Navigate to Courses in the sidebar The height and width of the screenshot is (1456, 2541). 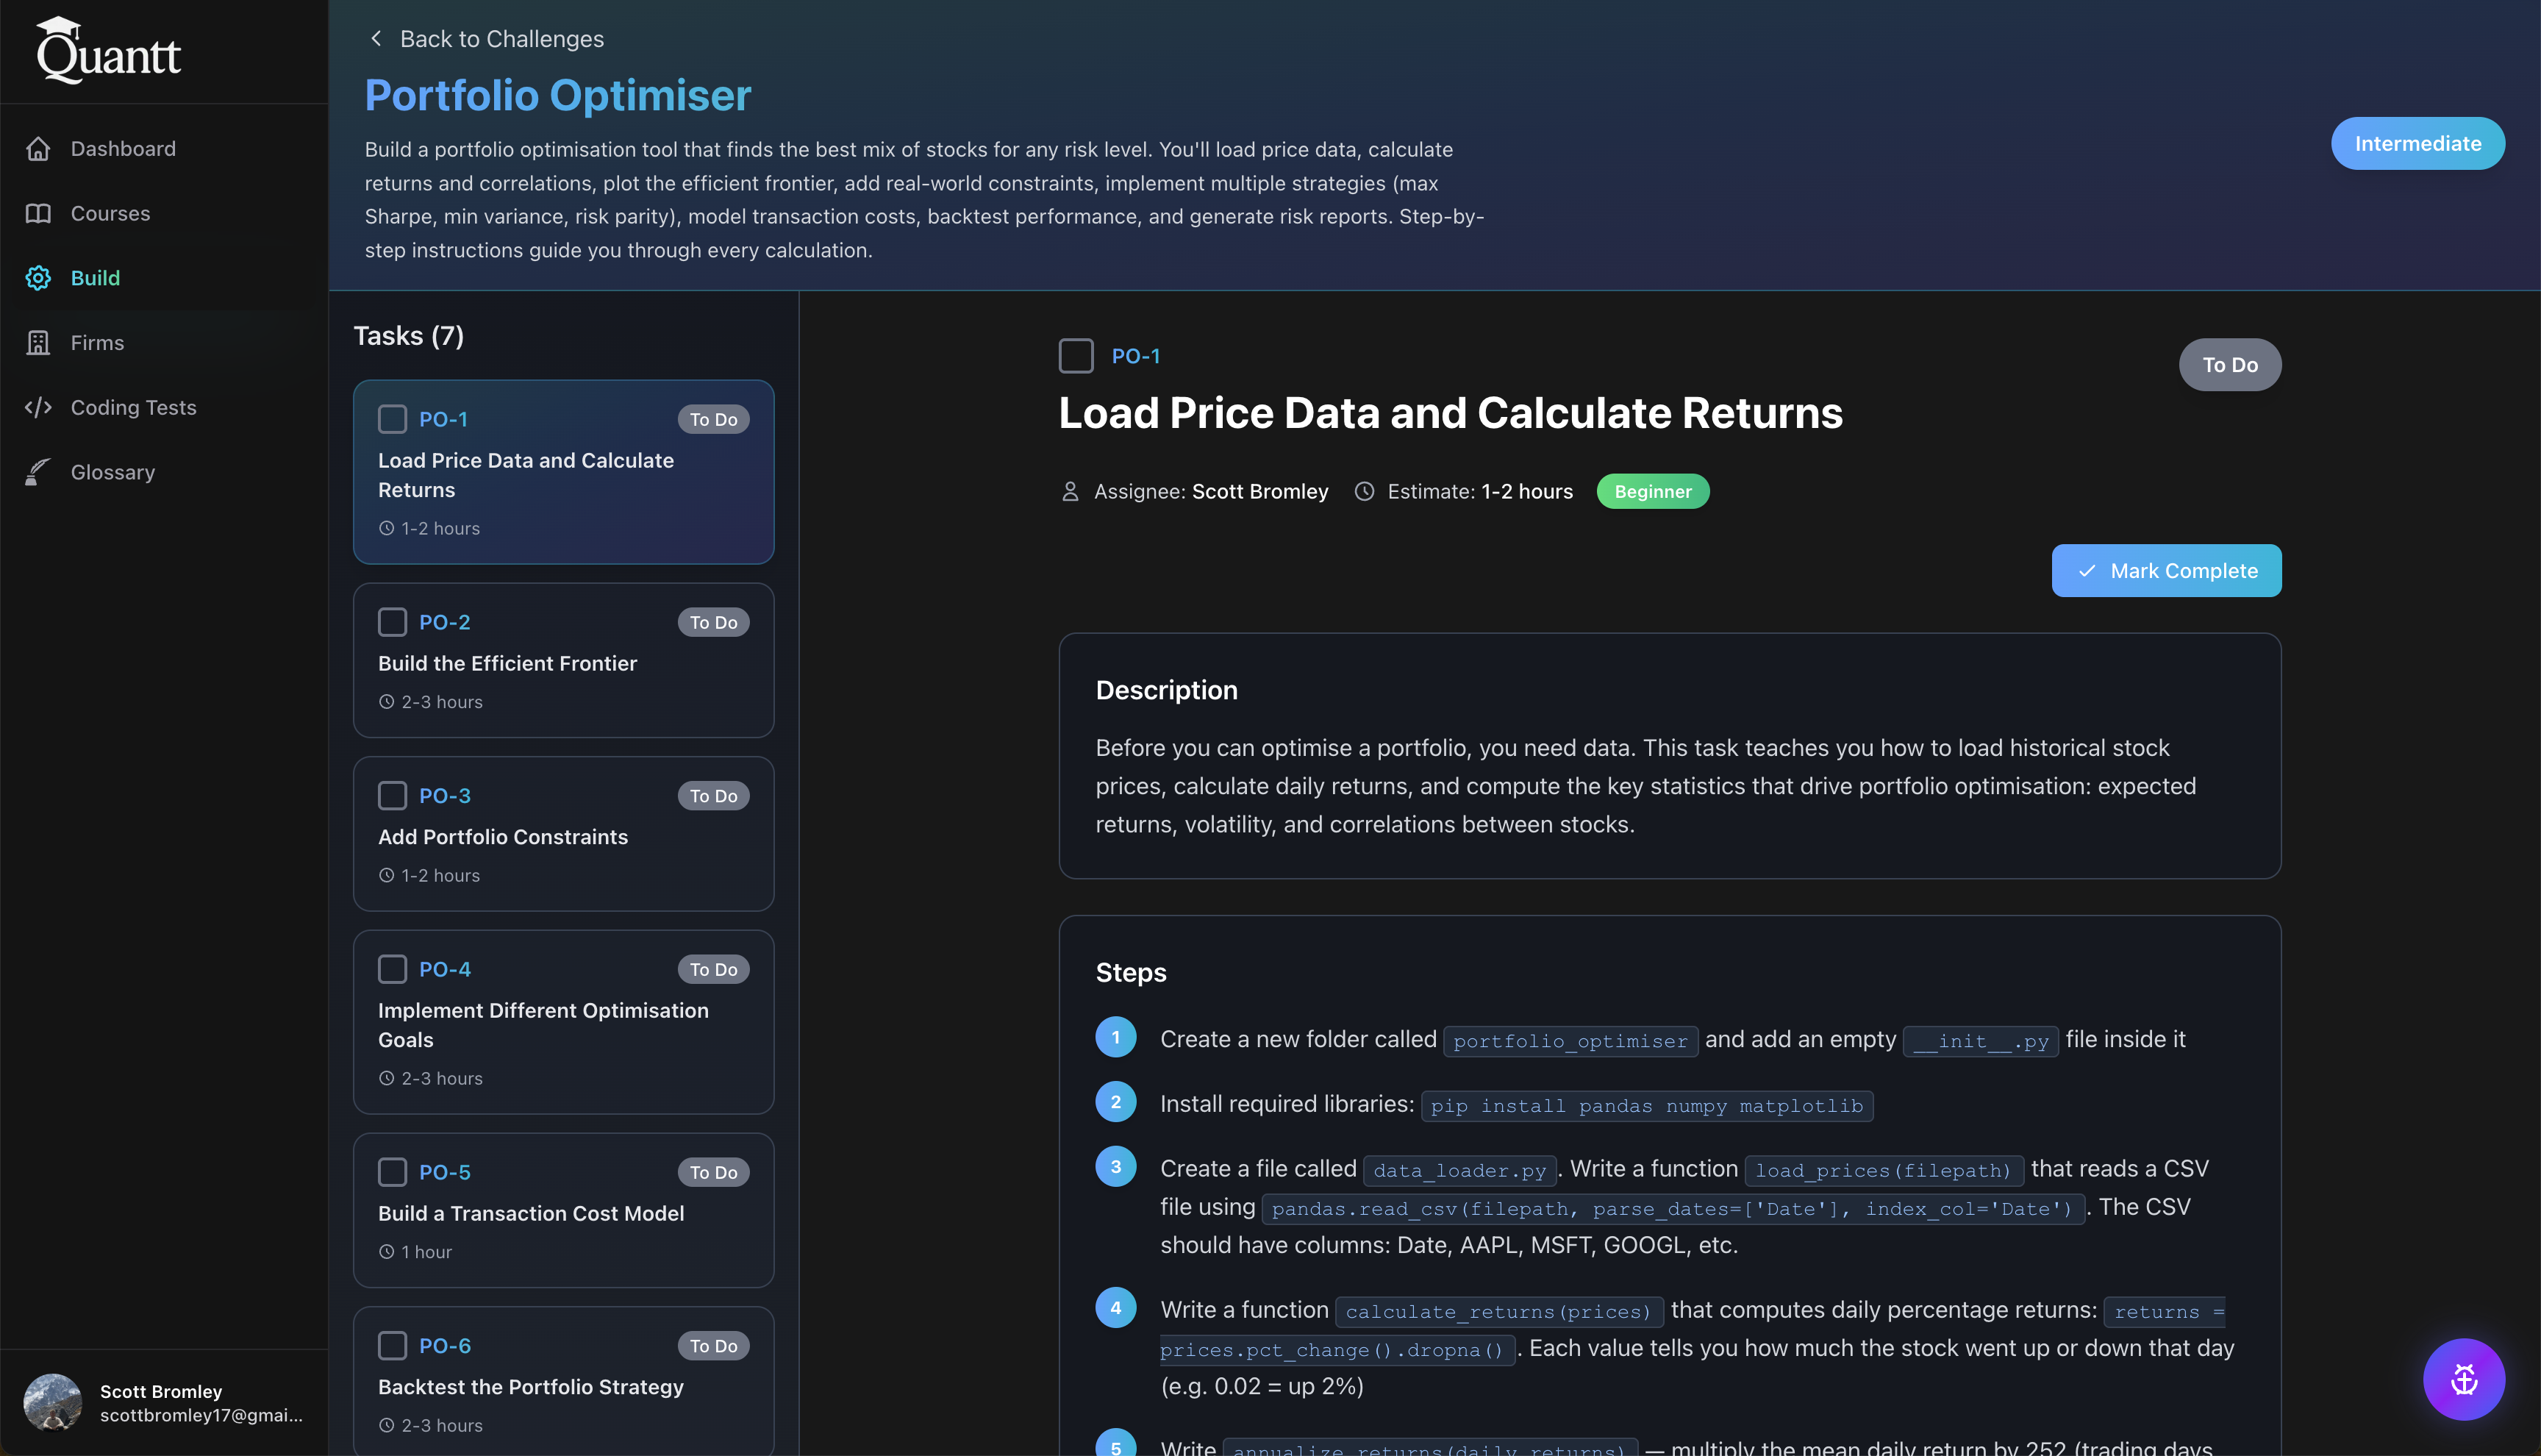[110, 213]
